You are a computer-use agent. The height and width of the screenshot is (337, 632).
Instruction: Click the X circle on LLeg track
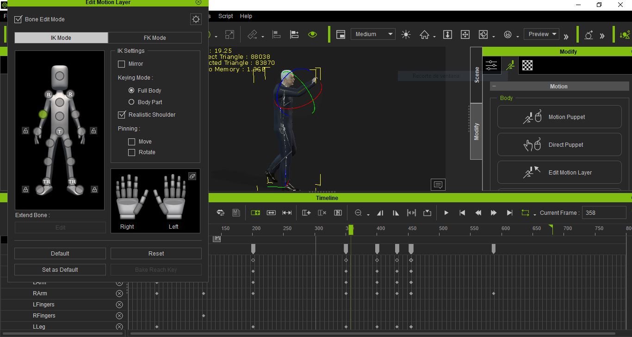(x=119, y=327)
